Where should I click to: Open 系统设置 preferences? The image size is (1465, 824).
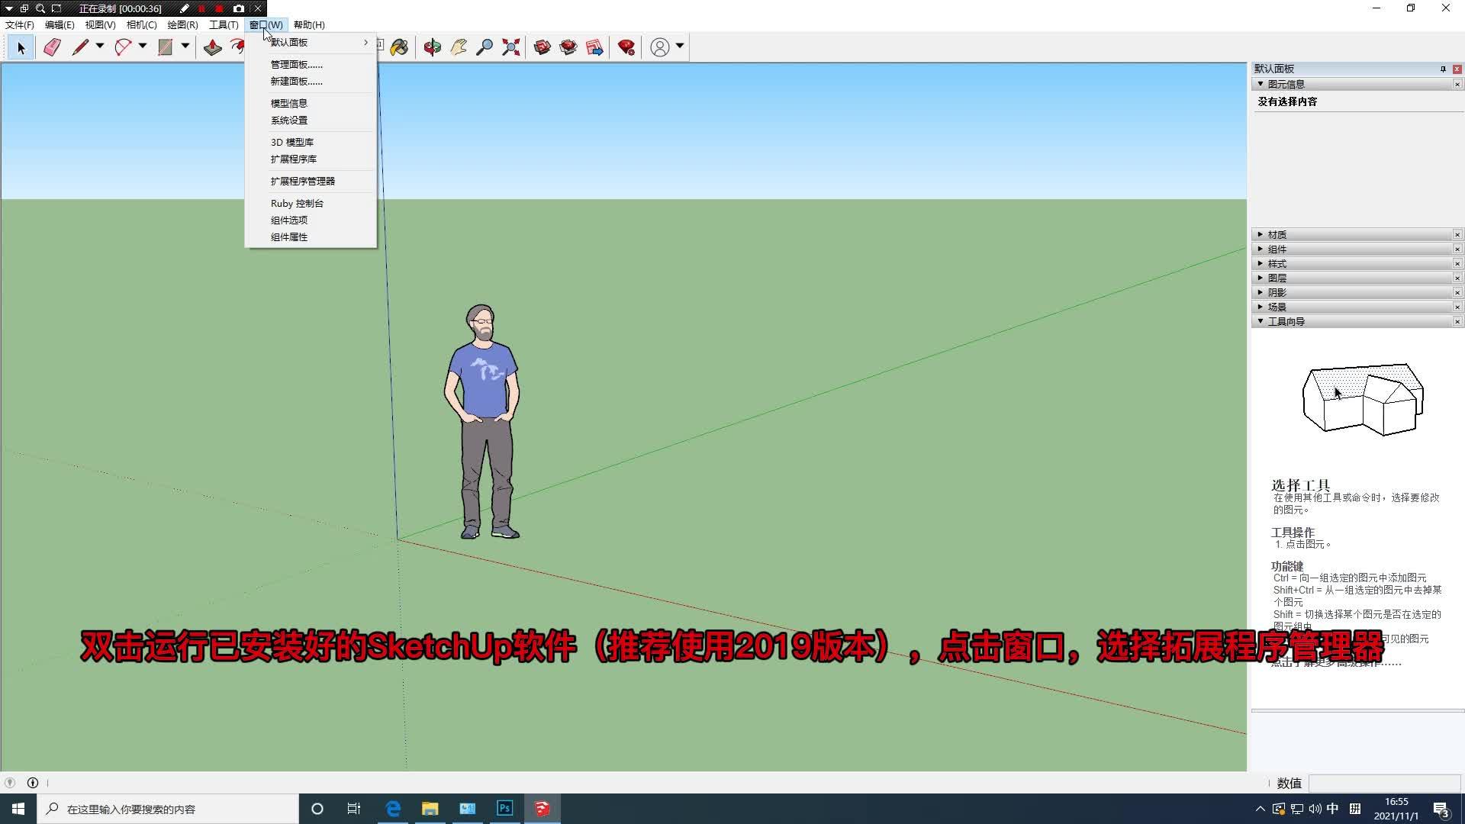click(311, 121)
